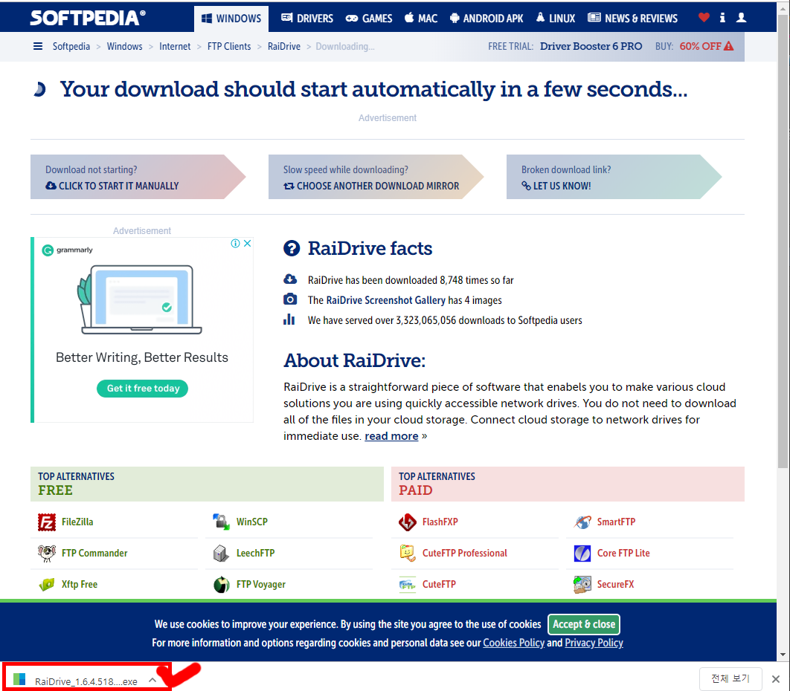This screenshot has height=691, width=790.
Task: Open the Android APK section
Action: coord(486,19)
